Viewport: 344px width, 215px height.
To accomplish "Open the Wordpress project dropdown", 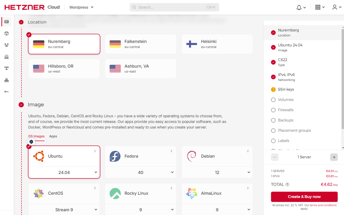I will (81, 7).
